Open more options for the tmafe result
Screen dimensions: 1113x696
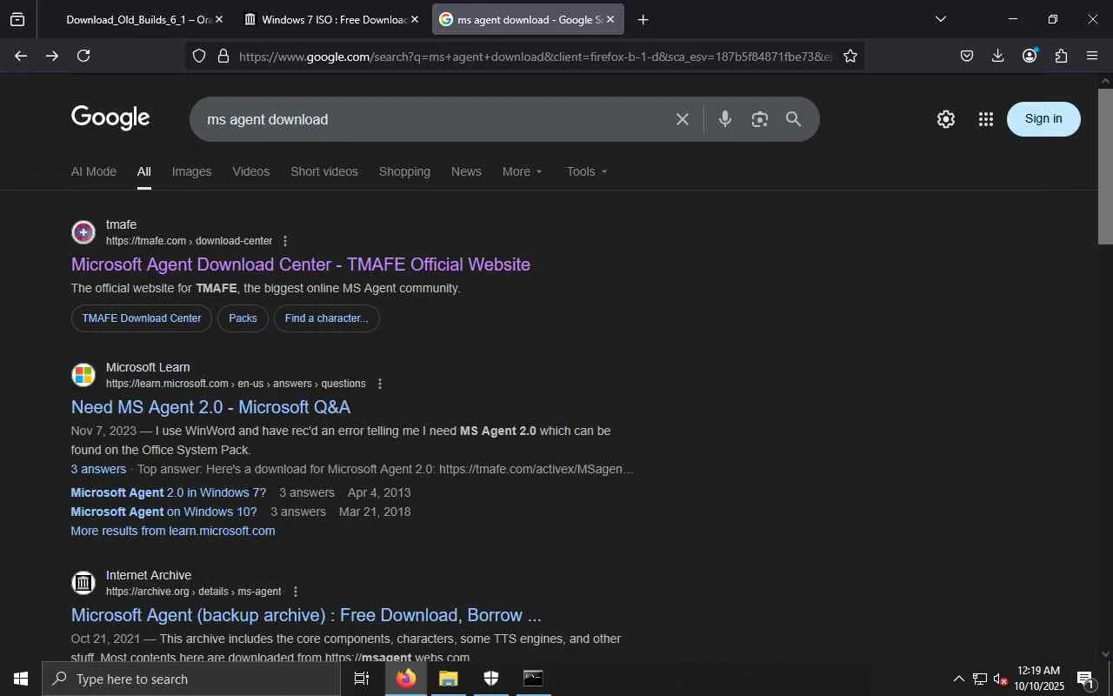284,241
